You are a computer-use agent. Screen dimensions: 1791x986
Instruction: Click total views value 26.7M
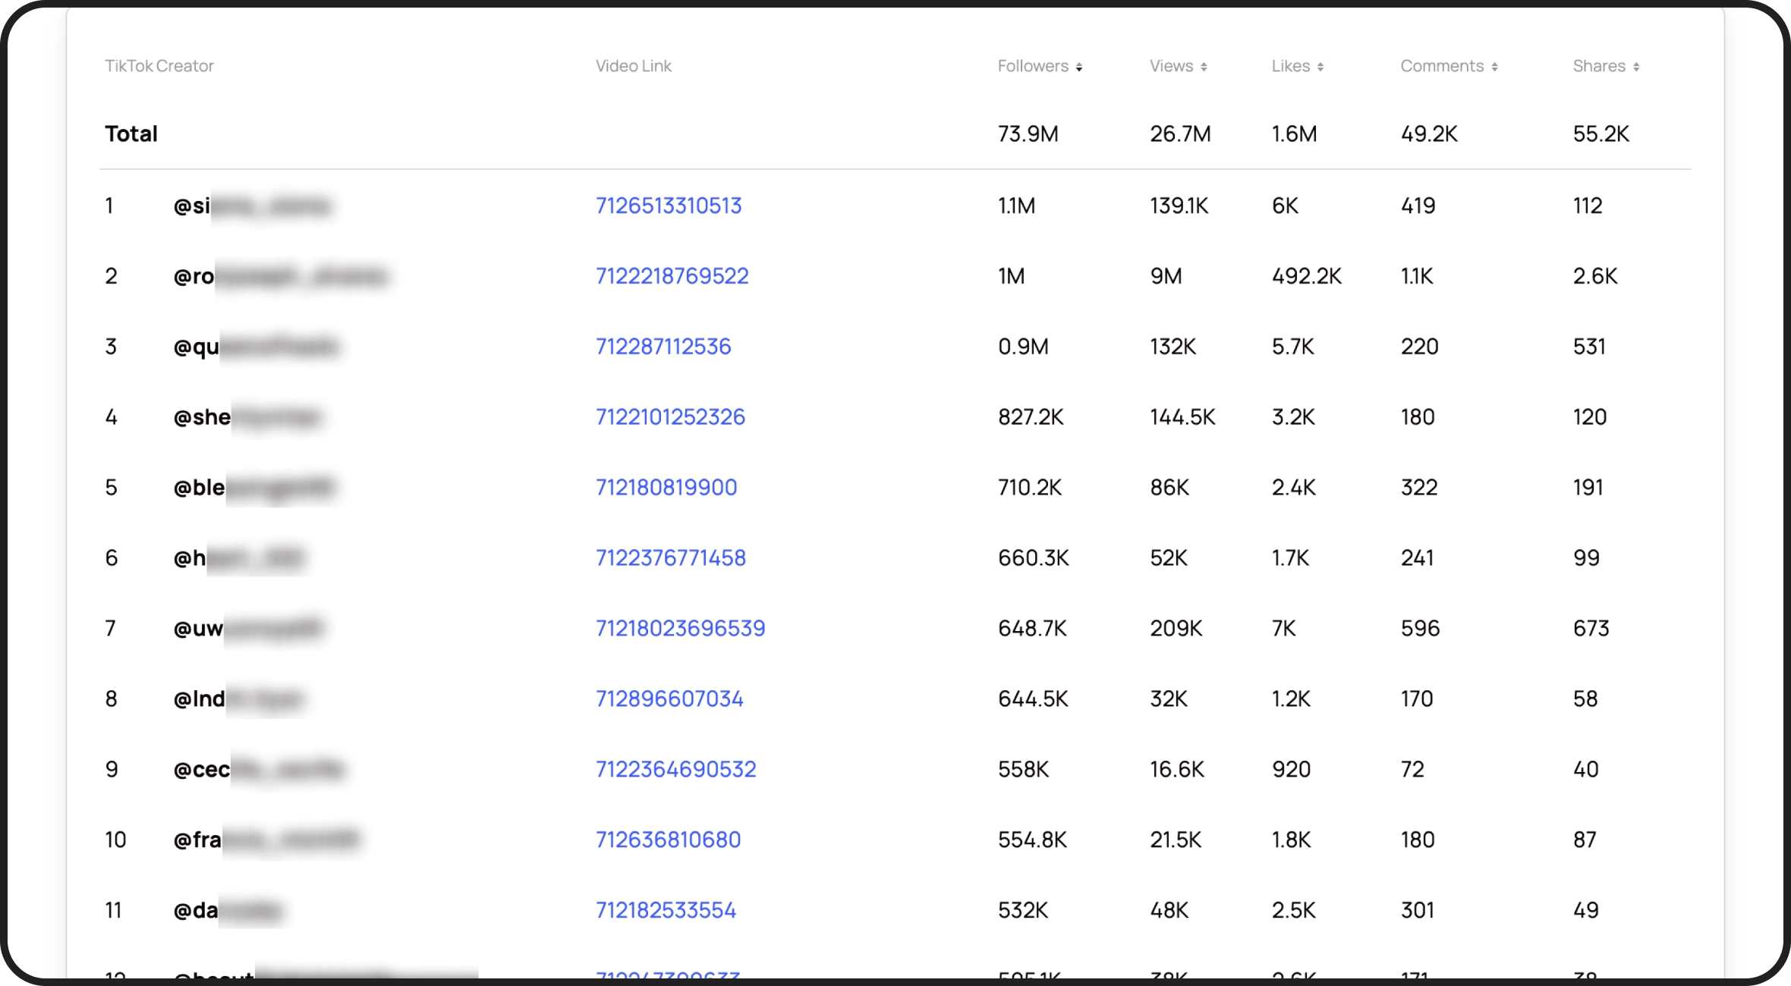(1180, 133)
